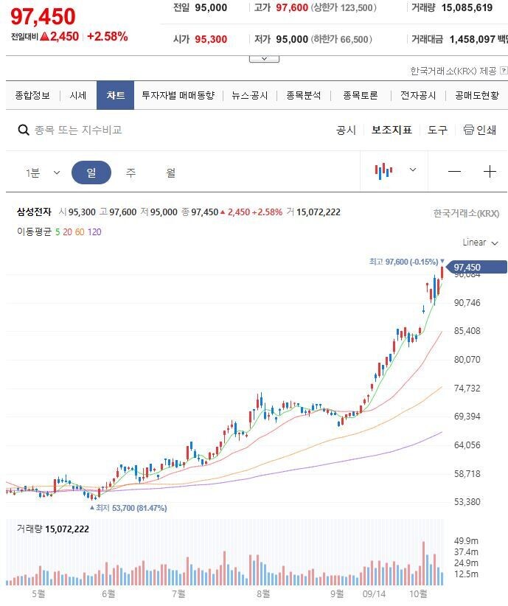Open the 도구 tools button
The height and width of the screenshot is (606, 508).
pyautogui.click(x=437, y=130)
